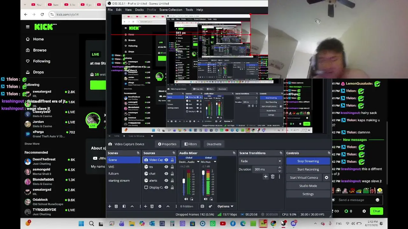
Task: Open Discord from the taskbar
Action: [x=294, y=224]
